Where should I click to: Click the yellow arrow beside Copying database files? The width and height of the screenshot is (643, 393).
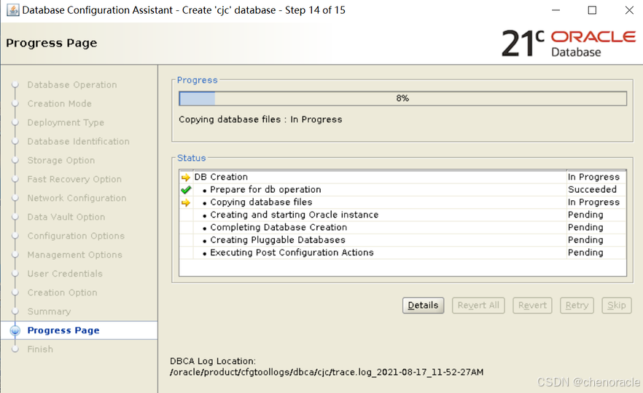click(186, 202)
